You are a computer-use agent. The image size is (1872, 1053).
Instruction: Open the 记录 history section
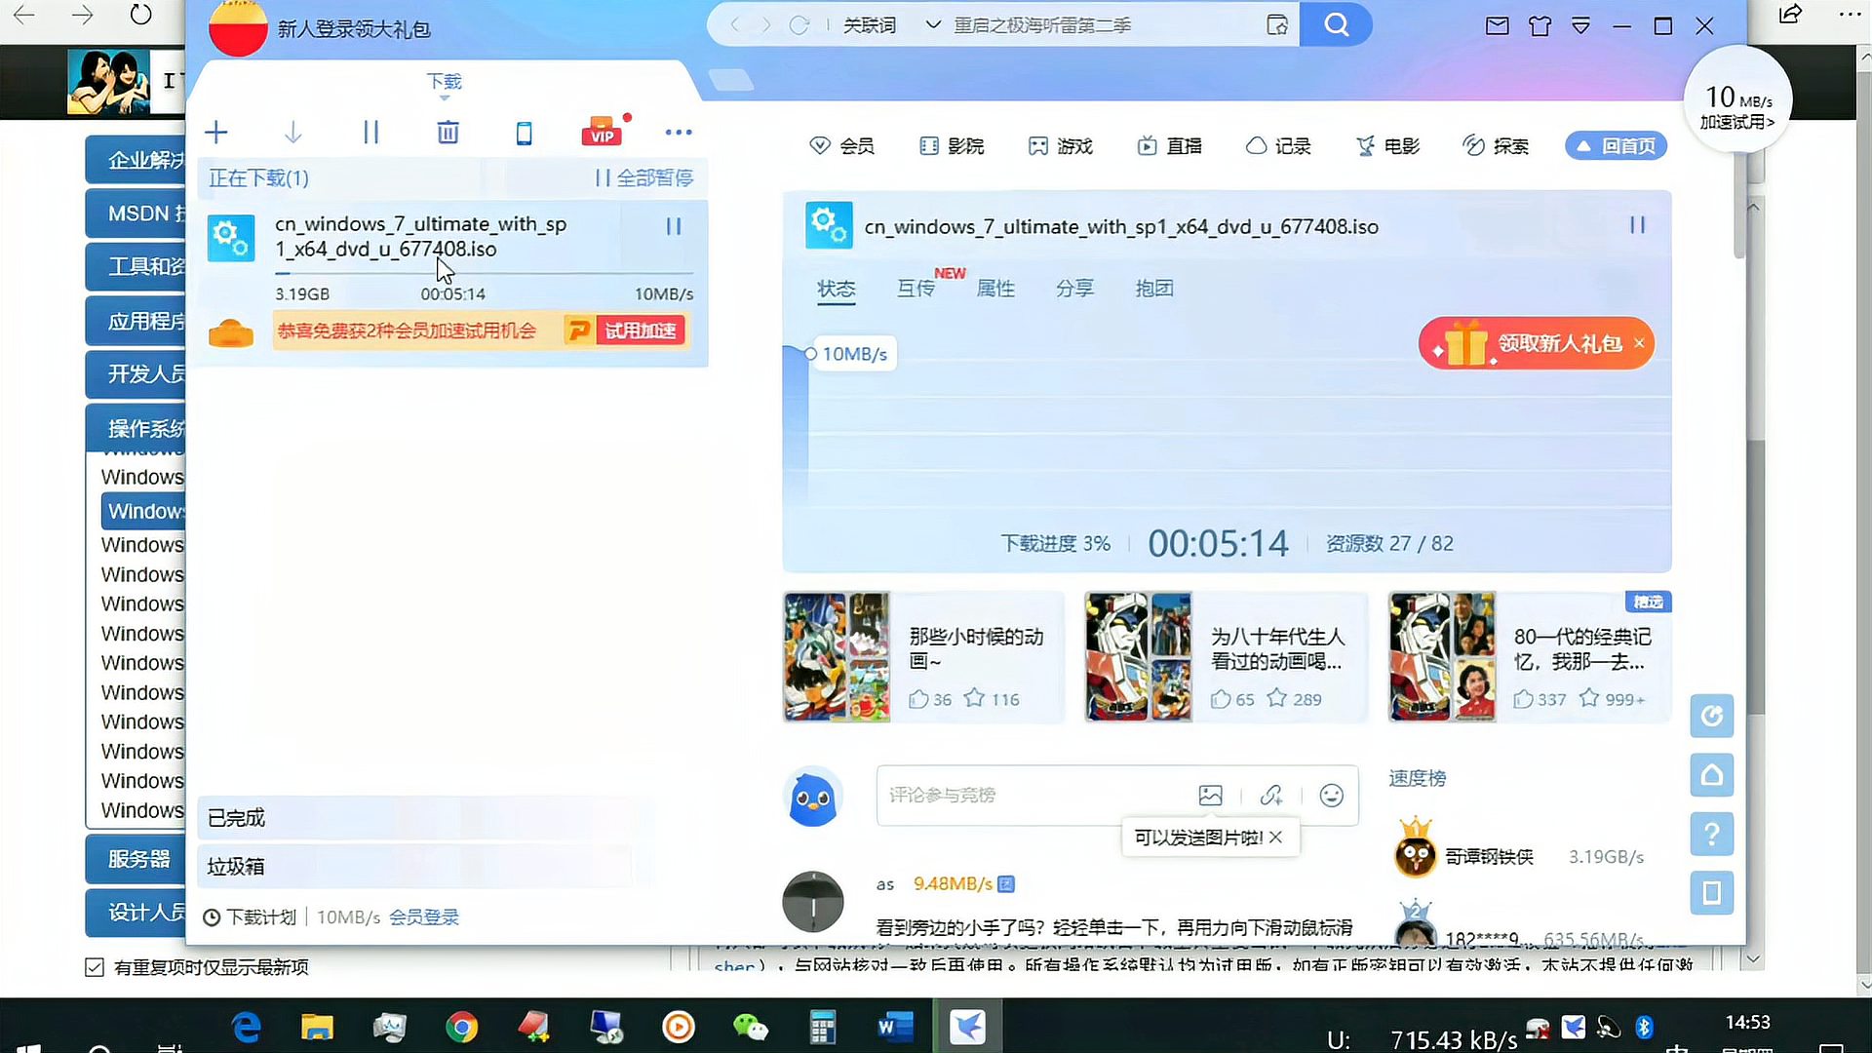click(x=1279, y=146)
